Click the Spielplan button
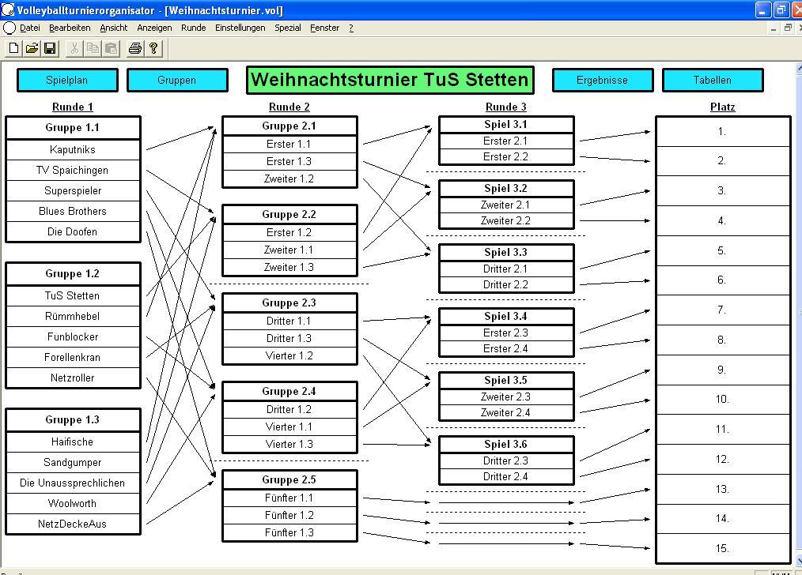This screenshot has width=802, height=575. [x=67, y=80]
